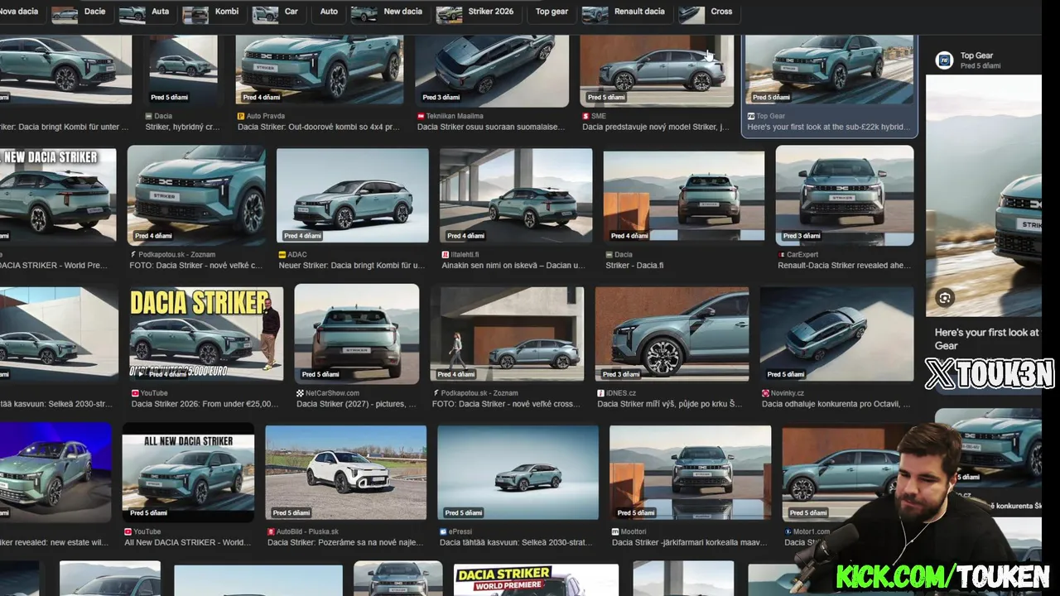
Task: Open link 'Dacia Striker (2027) - pictures'
Action: tap(356, 404)
